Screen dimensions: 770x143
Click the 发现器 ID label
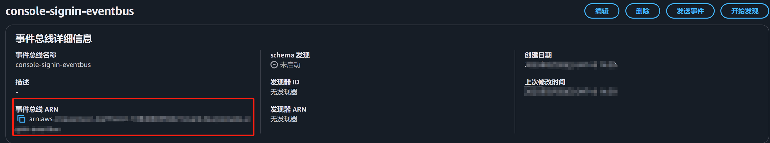[x=284, y=82]
